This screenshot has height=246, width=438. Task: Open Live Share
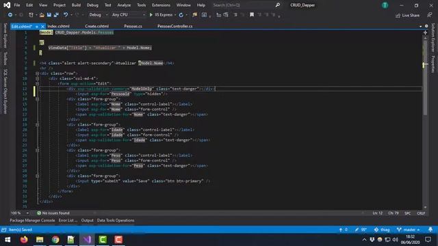[408, 15]
